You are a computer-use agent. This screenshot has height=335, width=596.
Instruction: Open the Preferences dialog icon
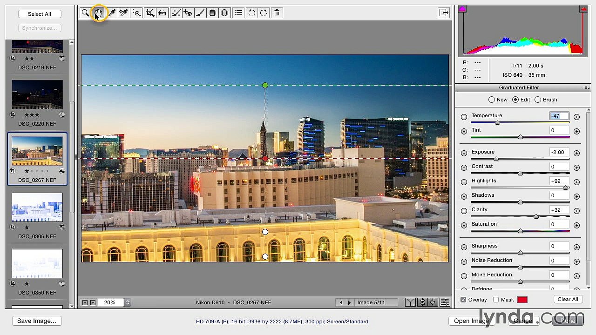(x=238, y=13)
